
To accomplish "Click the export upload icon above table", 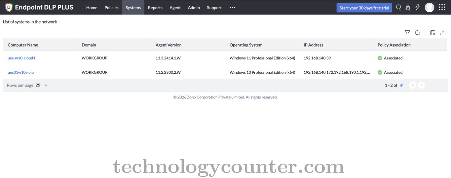I will (443, 33).
